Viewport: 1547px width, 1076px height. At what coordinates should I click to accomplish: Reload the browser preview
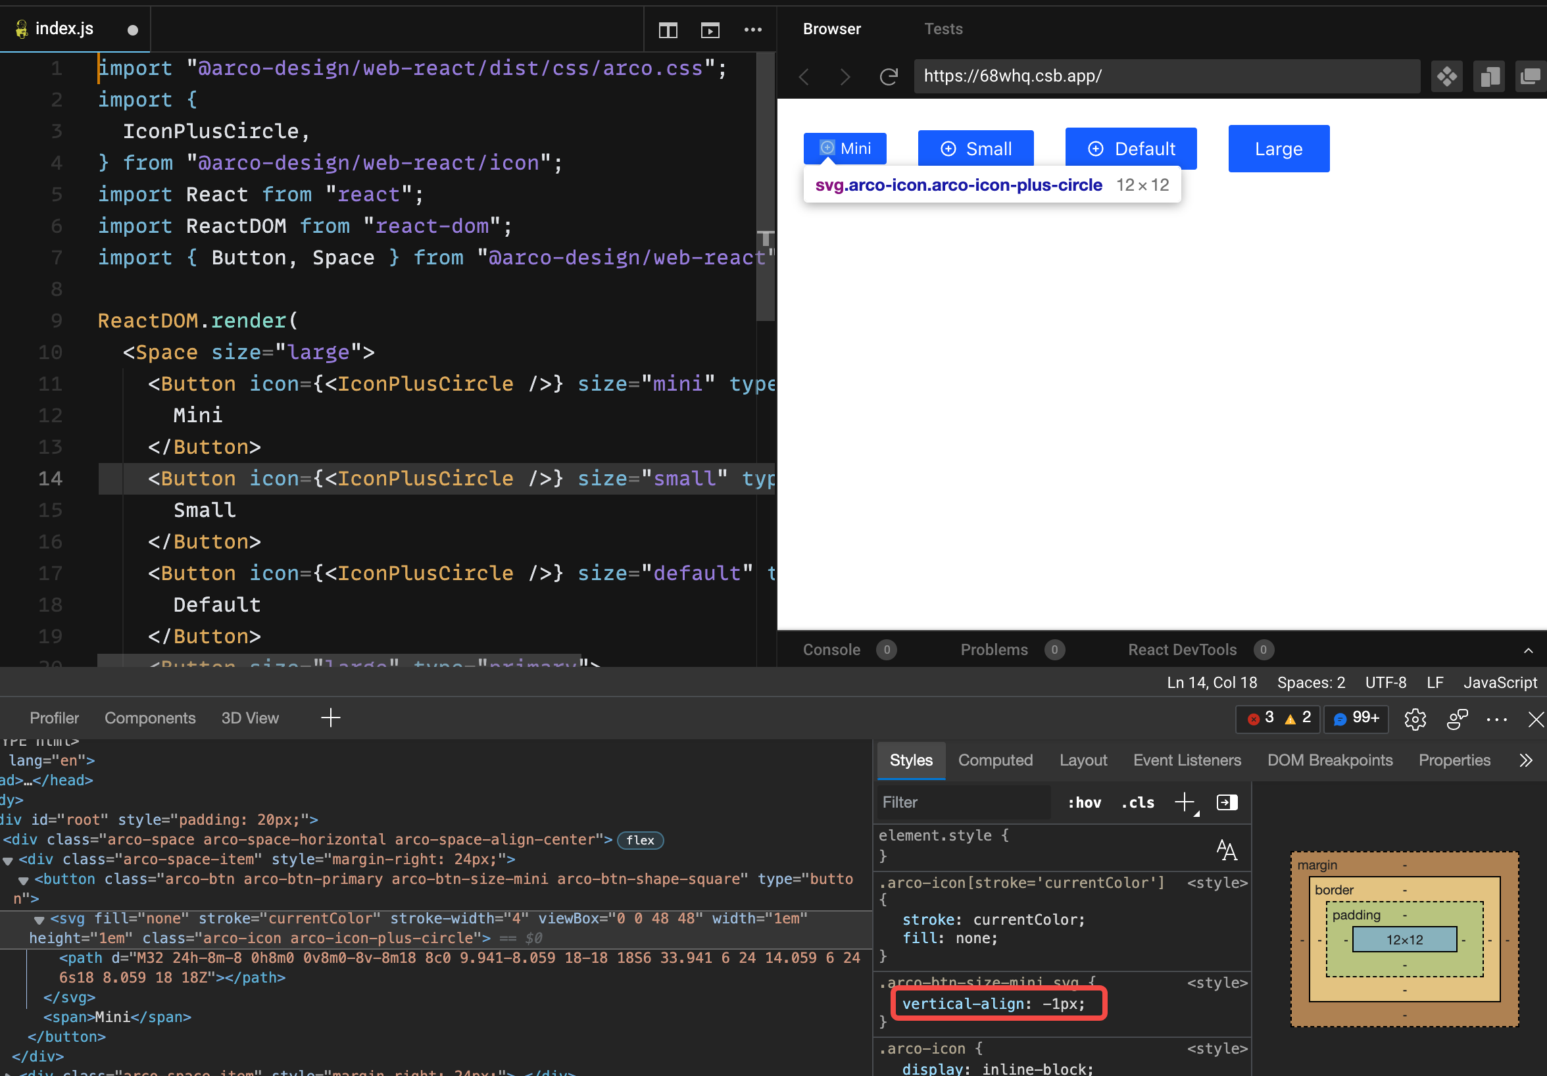[x=889, y=77]
